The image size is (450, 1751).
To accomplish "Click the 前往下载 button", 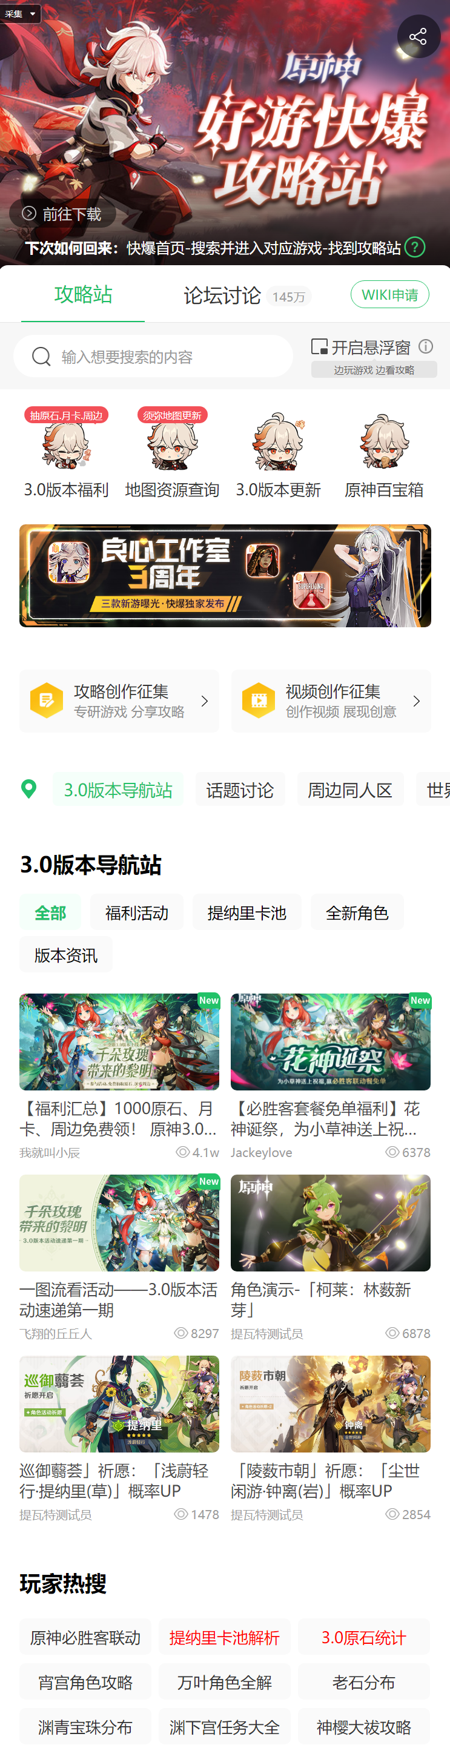I will pyautogui.click(x=62, y=214).
